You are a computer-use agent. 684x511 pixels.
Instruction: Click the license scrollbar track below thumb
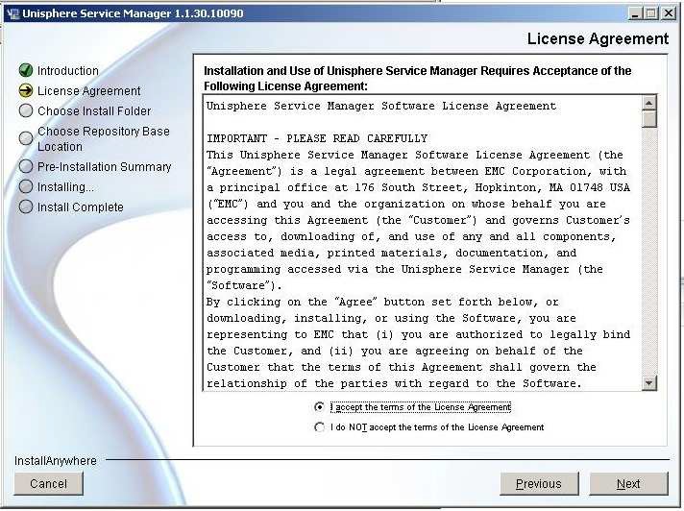point(648,252)
